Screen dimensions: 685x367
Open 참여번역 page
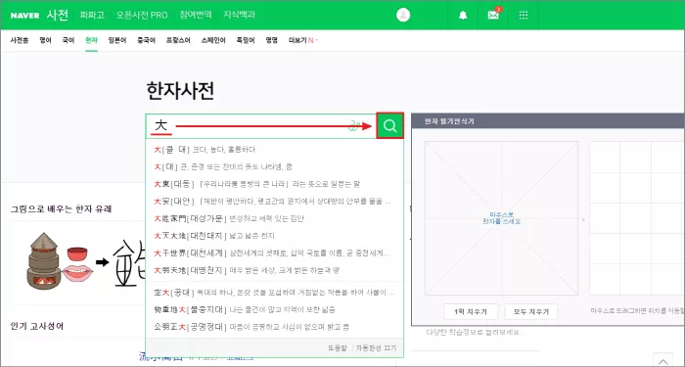[196, 15]
